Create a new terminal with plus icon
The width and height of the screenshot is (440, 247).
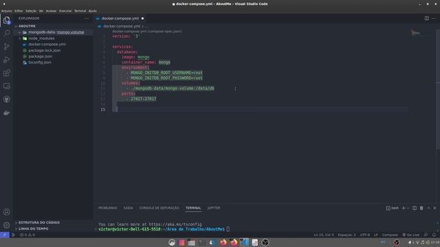tap(404, 208)
